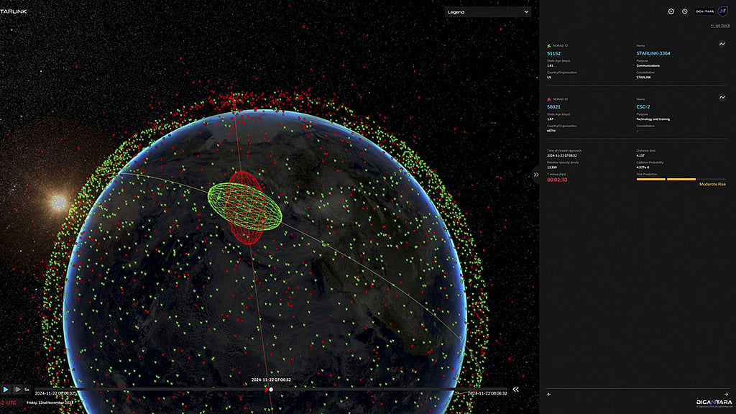Click the play button on the timeline
Viewport: 736px width, 414px height.
coord(6,389)
